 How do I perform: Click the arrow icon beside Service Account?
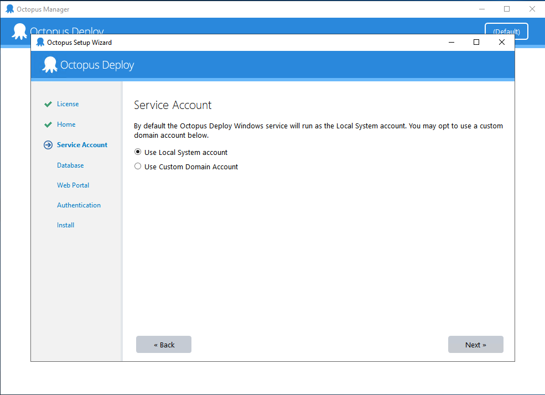48,145
